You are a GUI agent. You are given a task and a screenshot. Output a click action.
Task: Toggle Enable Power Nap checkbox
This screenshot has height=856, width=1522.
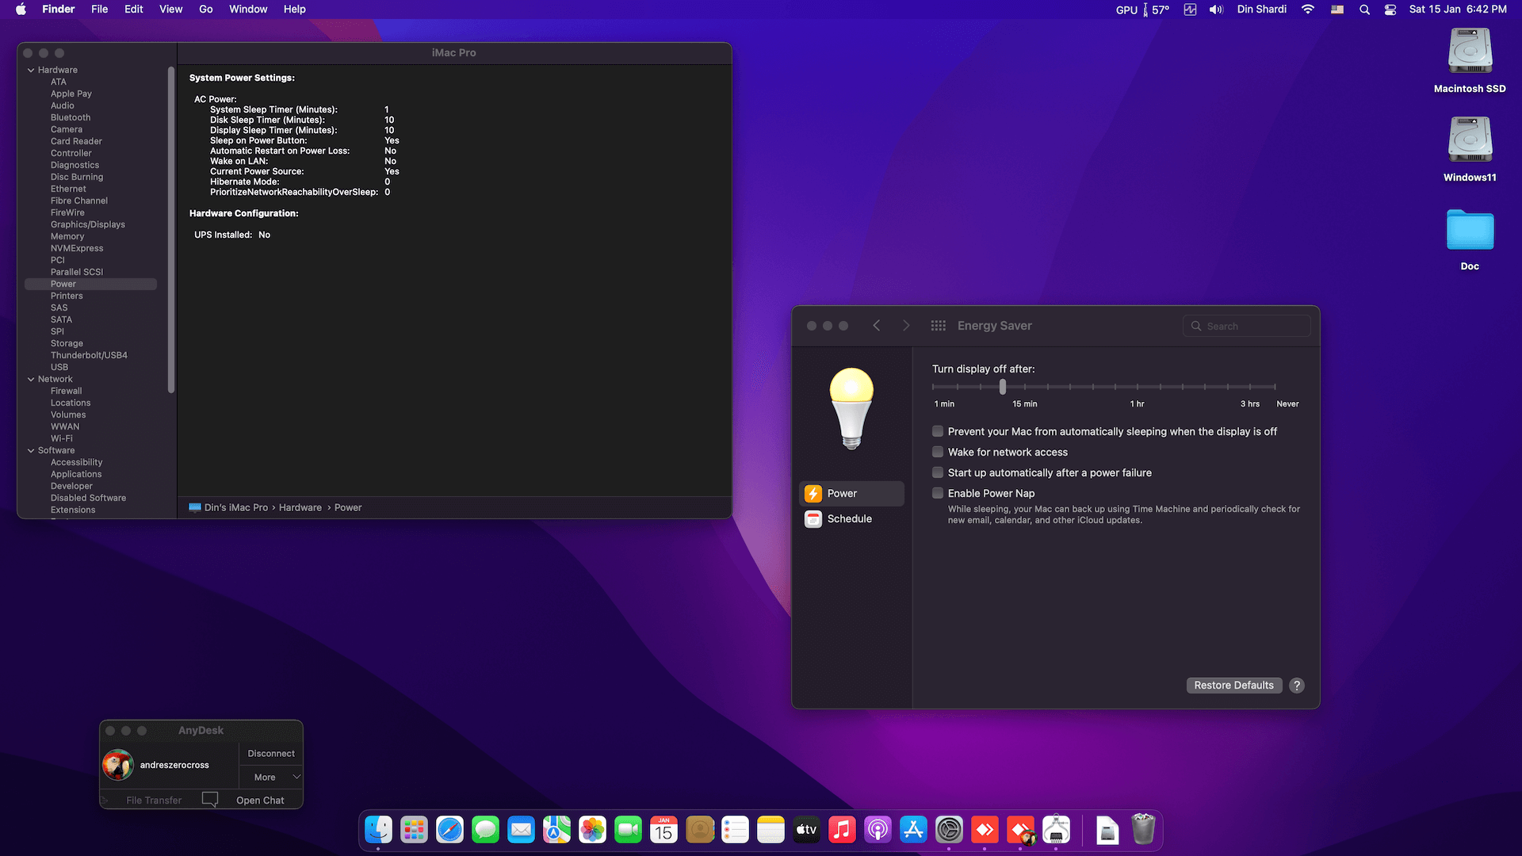tap(938, 493)
